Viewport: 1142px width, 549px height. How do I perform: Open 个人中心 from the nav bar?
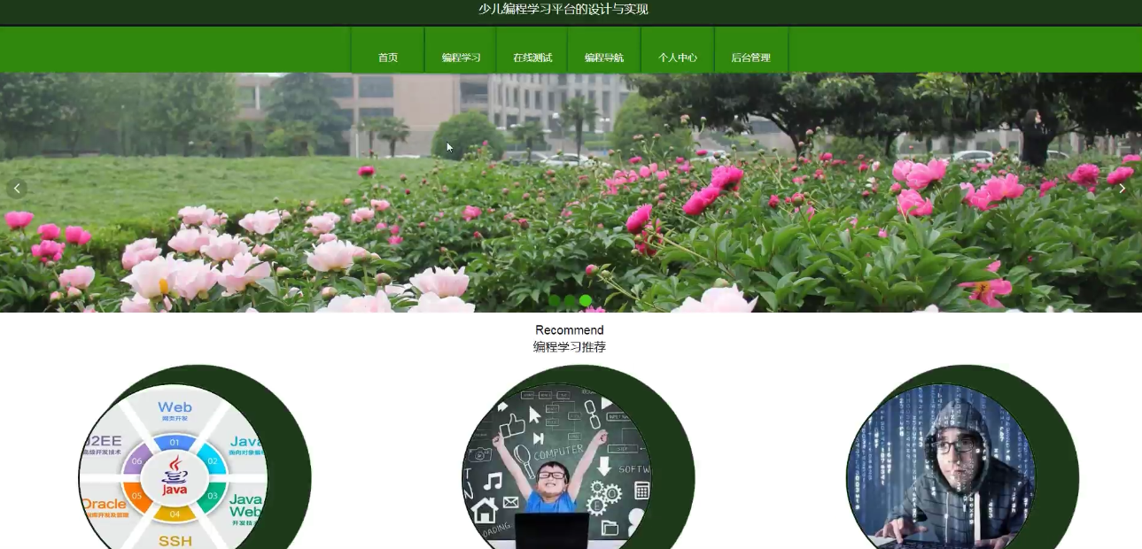pos(678,58)
